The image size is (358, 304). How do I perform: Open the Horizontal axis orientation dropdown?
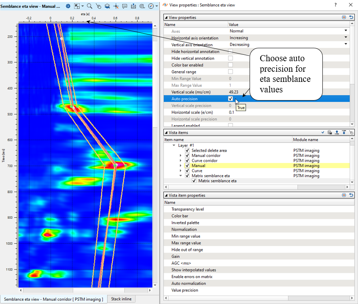click(346, 38)
